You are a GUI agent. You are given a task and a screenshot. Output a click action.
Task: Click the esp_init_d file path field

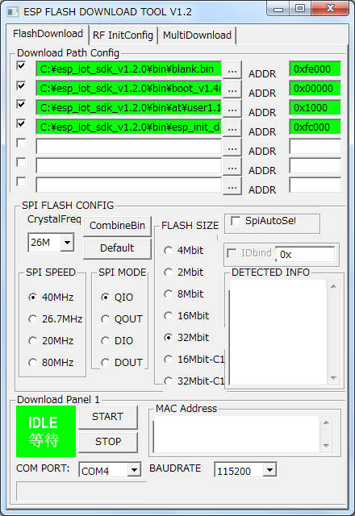click(x=128, y=127)
